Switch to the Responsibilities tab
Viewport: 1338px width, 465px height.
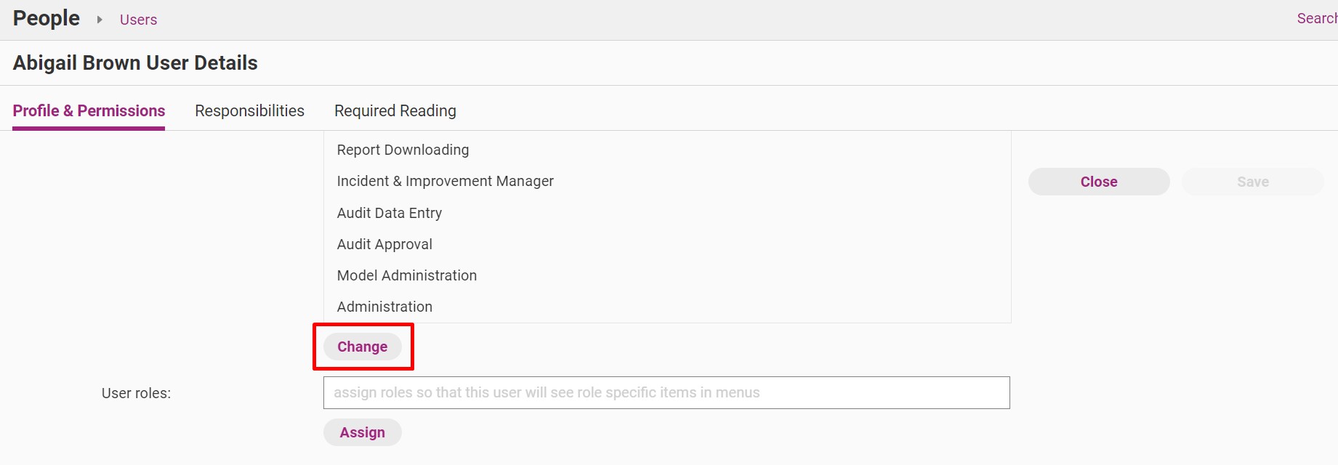point(249,111)
